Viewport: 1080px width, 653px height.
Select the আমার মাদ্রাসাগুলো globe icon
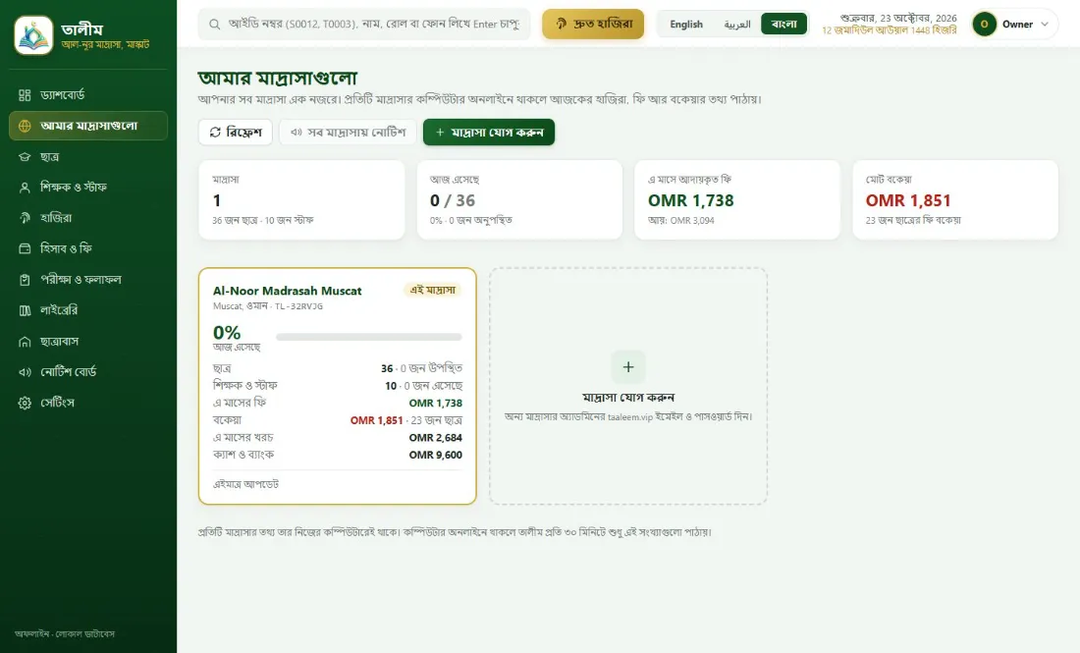tap(25, 126)
